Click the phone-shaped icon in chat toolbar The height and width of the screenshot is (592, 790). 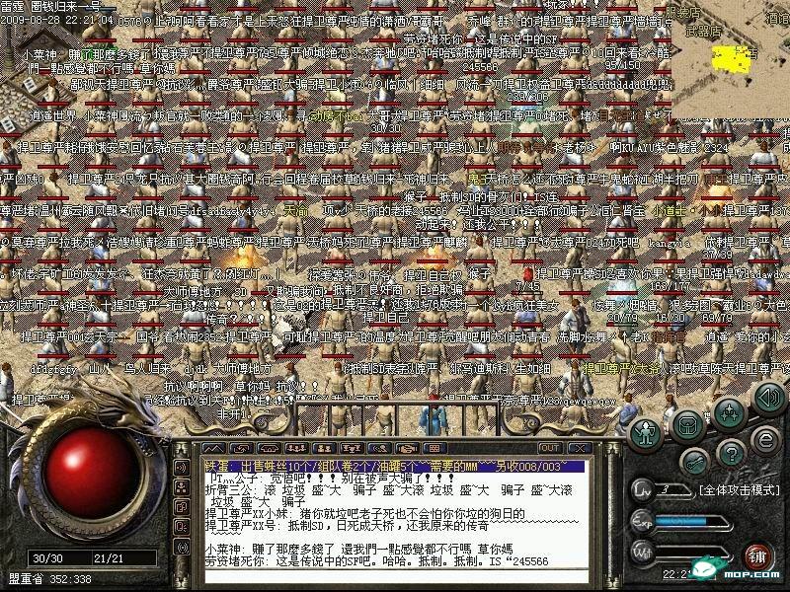click(269, 448)
